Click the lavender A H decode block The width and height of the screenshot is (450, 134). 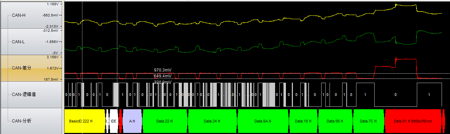click(132, 121)
